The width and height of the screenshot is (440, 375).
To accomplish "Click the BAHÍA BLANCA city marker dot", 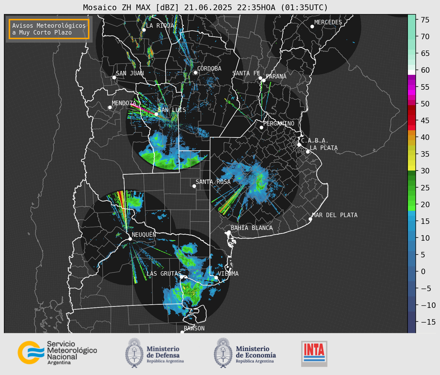I will tap(229, 232).
